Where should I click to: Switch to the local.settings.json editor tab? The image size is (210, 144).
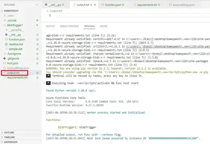(182, 5)
